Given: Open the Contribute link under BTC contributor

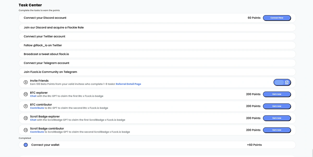Looking at the screenshot, I should point(37,108).
